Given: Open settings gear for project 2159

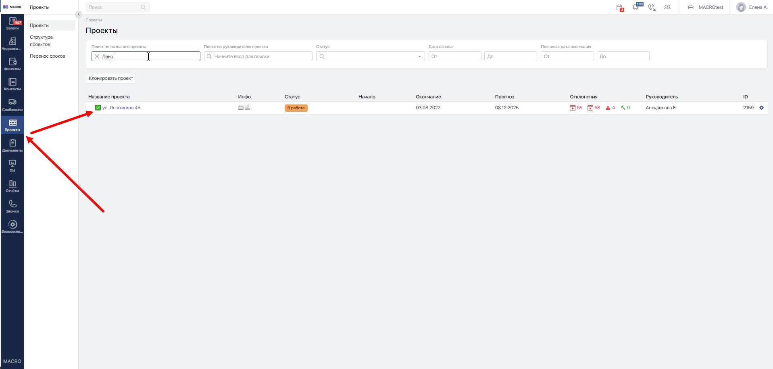Looking at the screenshot, I should pyautogui.click(x=761, y=108).
